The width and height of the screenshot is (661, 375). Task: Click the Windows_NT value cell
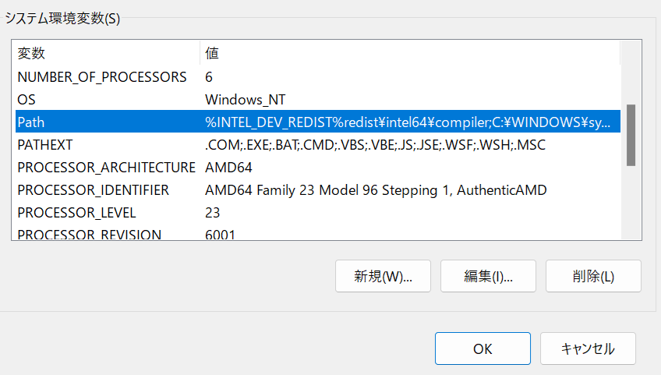coord(246,100)
